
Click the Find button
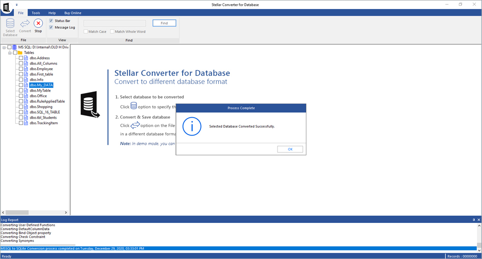(x=165, y=23)
